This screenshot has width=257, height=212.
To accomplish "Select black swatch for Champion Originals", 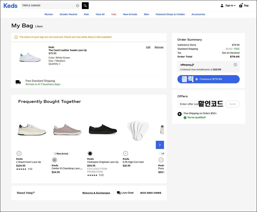I will point(90,153).
